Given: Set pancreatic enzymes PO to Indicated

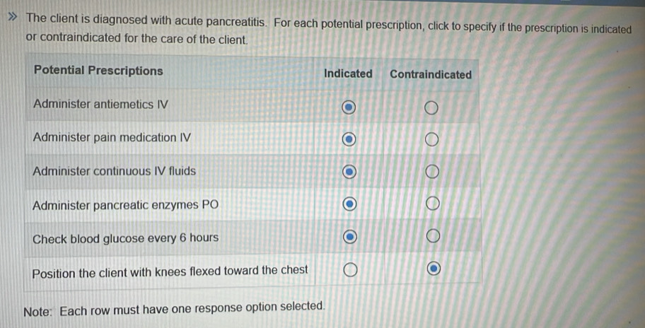Looking at the screenshot, I should coord(349,205).
